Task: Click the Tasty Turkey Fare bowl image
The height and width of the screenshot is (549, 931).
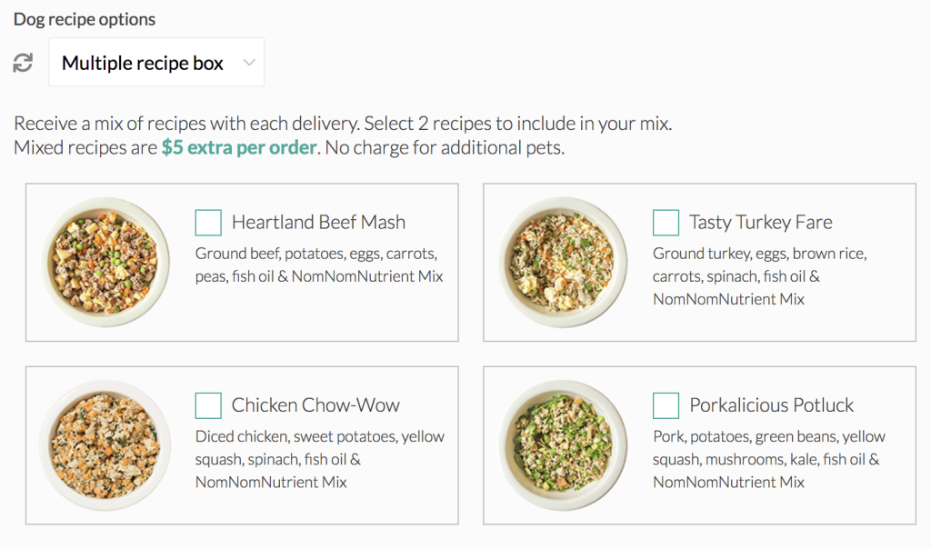Action: 564,262
